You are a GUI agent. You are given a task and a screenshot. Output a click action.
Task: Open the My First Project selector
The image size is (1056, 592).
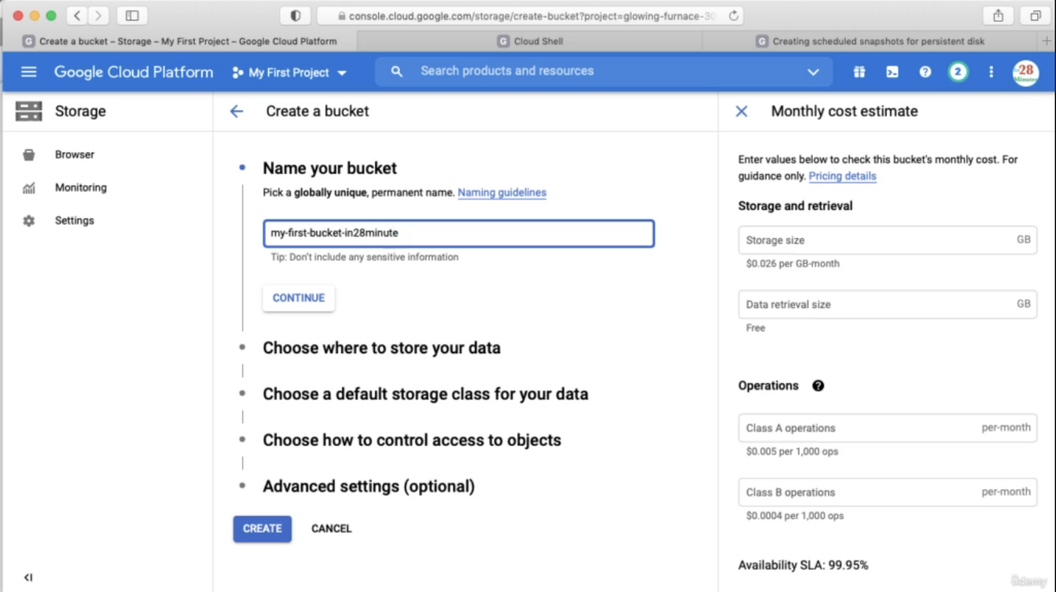(289, 73)
